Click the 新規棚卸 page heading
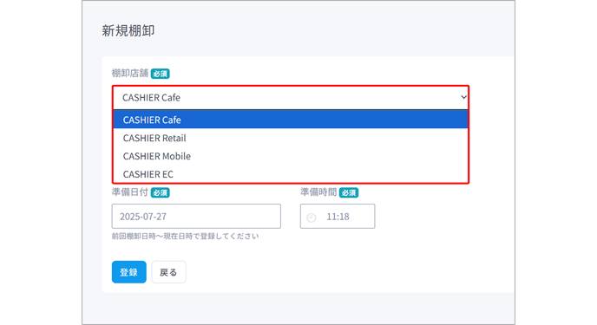Screen dimensions: 597x325 [128, 31]
